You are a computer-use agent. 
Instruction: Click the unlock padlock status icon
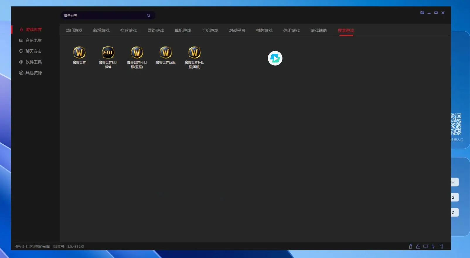[x=418, y=247]
